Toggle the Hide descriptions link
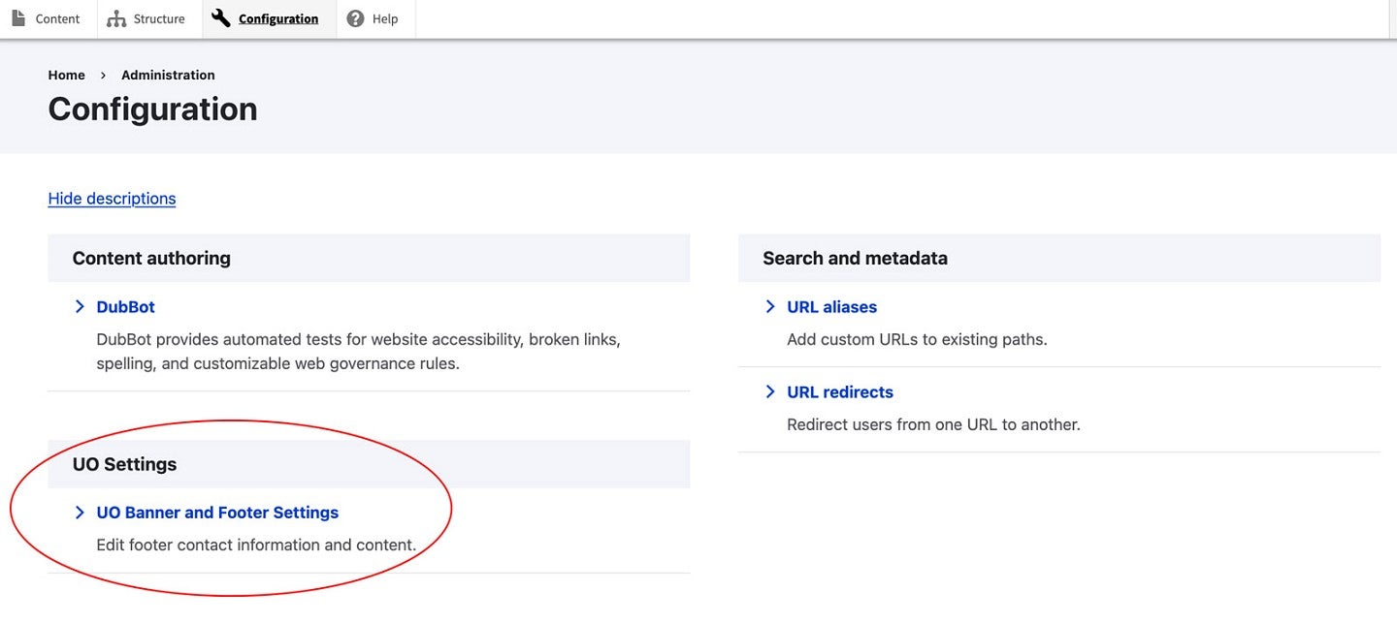 pyautogui.click(x=112, y=199)
